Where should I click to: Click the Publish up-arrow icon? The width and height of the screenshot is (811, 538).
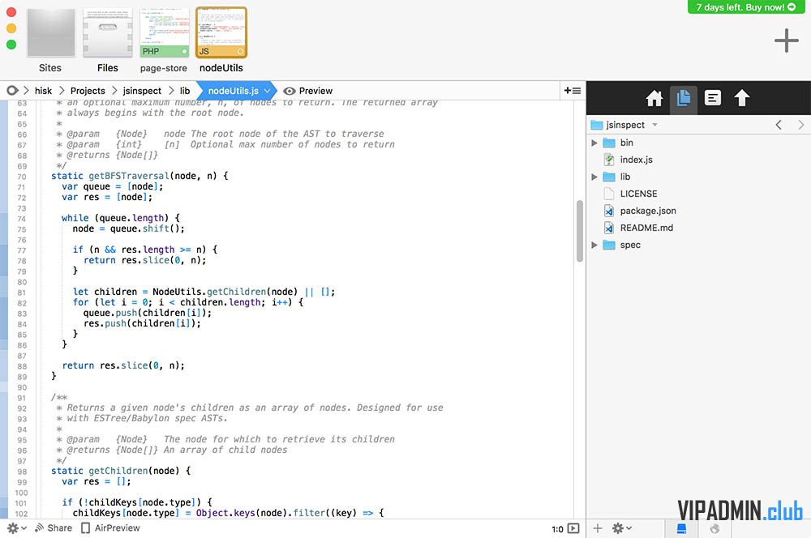point(742,98)
